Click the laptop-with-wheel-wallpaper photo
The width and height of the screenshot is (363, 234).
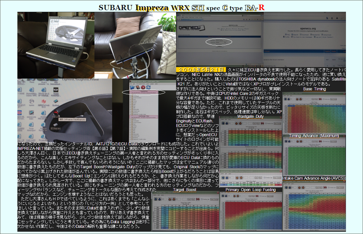(56, 45)
